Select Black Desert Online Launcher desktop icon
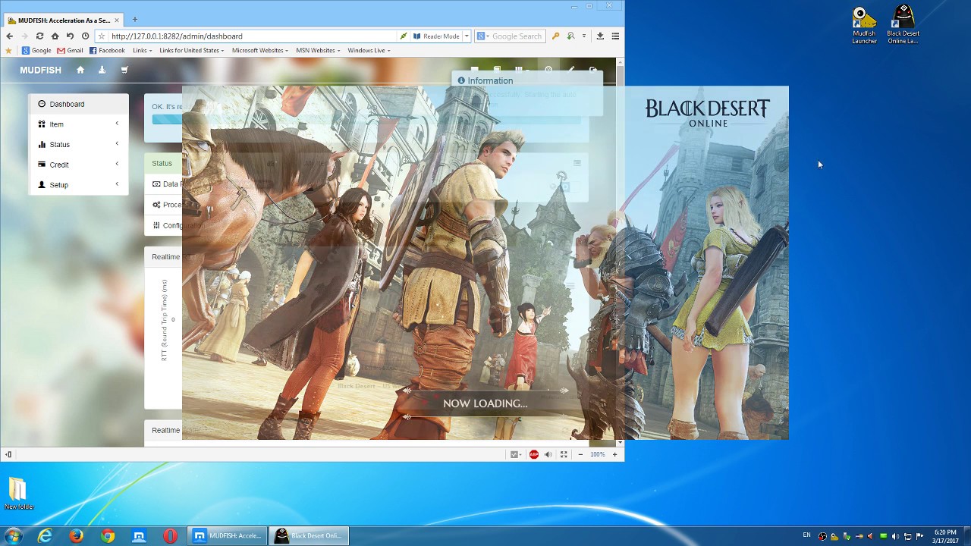The height and width of the screenshot is (546, 971). [903, 25]
